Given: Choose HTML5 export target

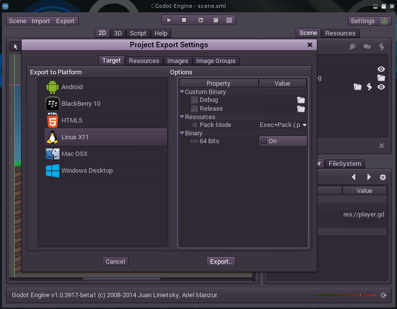Looking at the screenshot, I should 106,121.
